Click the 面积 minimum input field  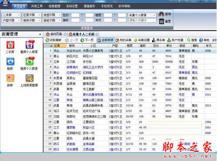[x=76, y=20]
